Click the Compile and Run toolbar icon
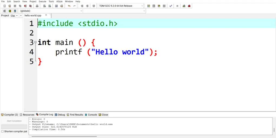Viewport: 276px width, 138px height. click(x=159, y=6)
